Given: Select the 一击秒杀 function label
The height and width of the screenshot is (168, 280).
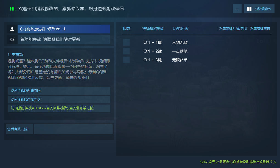Looking at the screenshot, I should click(180, 51).
